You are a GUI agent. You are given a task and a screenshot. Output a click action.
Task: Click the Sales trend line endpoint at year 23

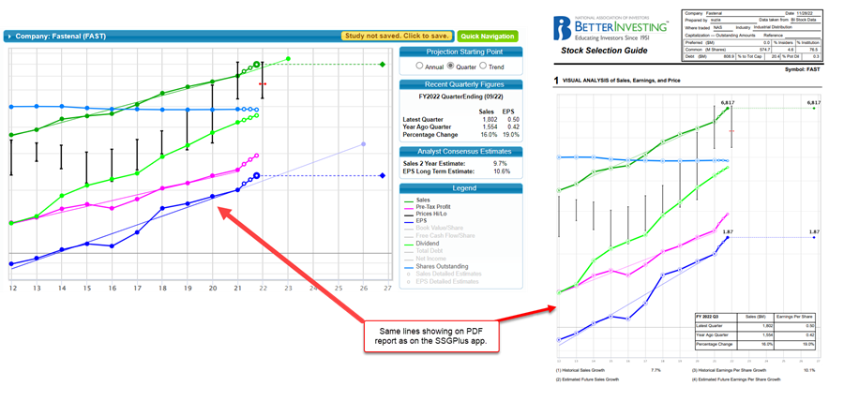[x=288, y=59]
